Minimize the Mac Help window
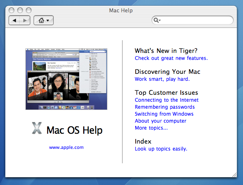This screenshot has height=185, width=243. [x=20, y=10]
